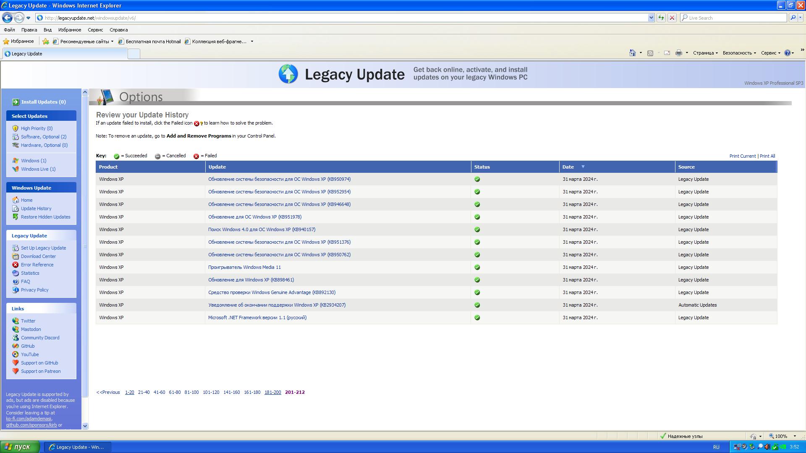Open the address bar history dropdown
Image resolution: width=806 pixels, height=453 pixels.
click(x=651, y=18)
